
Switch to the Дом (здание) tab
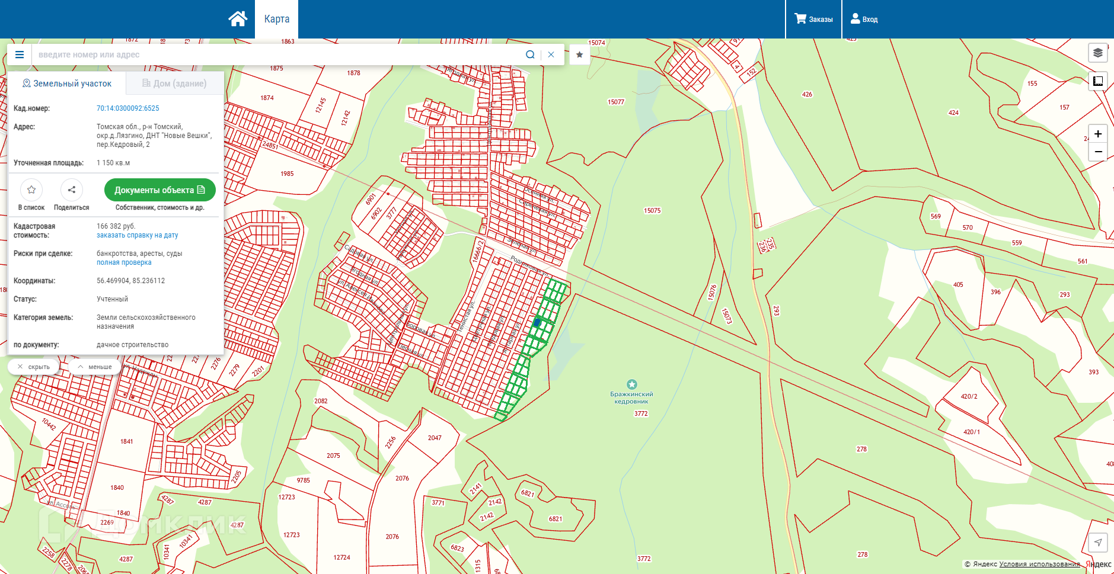pos(174,84)
